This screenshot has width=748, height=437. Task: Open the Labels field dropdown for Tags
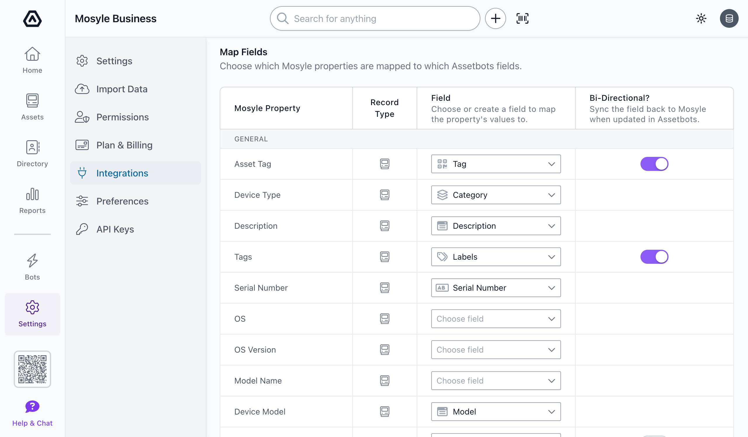click(x=496, y=257)
